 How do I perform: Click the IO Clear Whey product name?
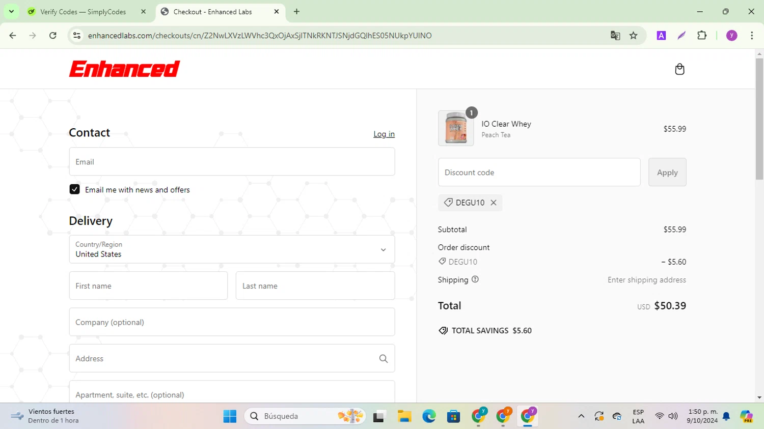(506, 124)
